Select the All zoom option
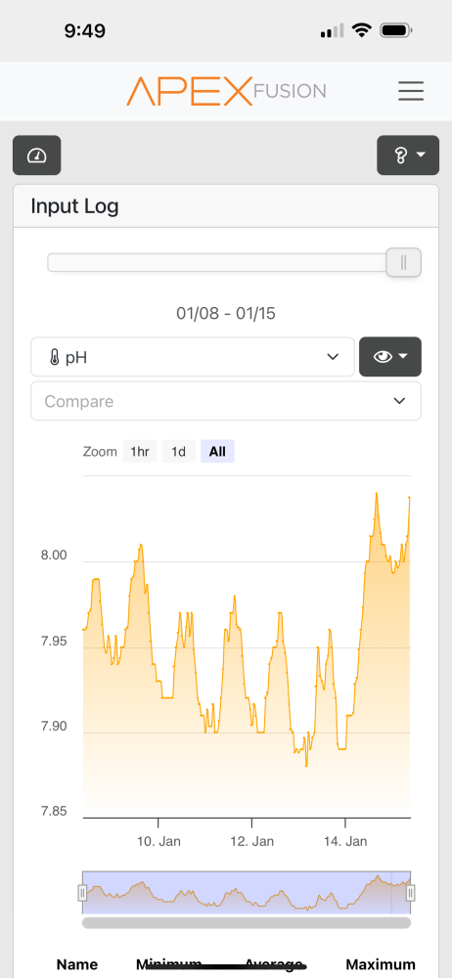Viewport: 452px width, 978px height. pyautogui.click(x=217, y=452)
